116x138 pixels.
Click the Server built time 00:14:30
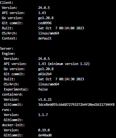click(67, 79)
